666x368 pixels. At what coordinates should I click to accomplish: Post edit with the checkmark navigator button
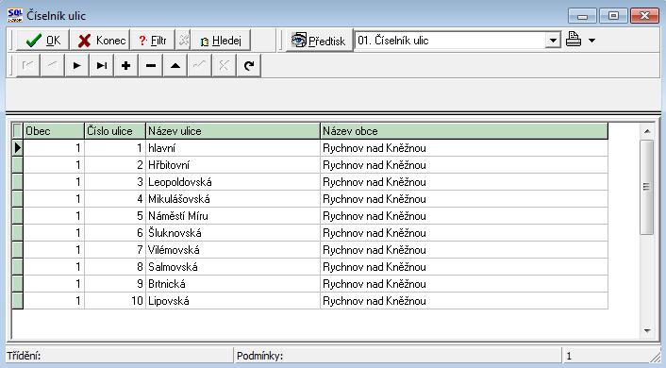coord(200,65)
